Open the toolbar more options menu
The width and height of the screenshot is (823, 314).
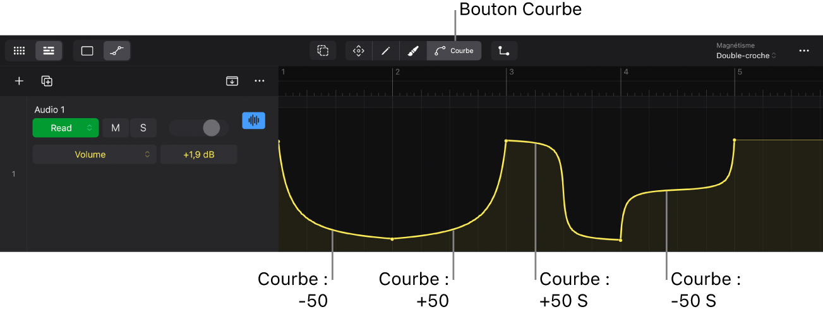pyautogui.click(x=804, y=51)
